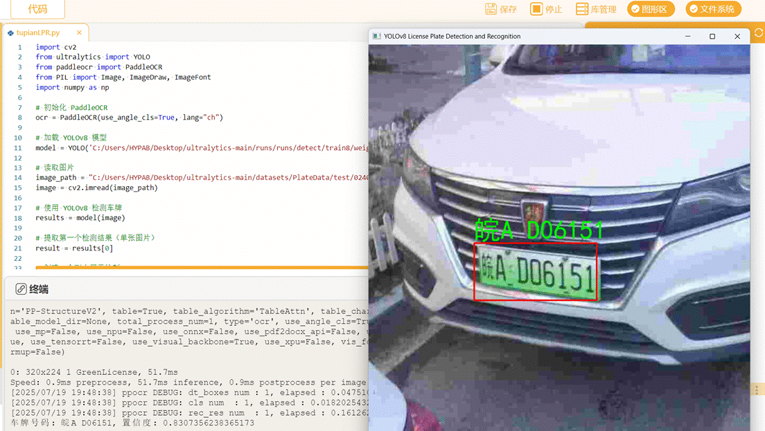Click terminal '车牌号码: 皖A D06151' result line

pyautogui.click(x=132, y=423)
